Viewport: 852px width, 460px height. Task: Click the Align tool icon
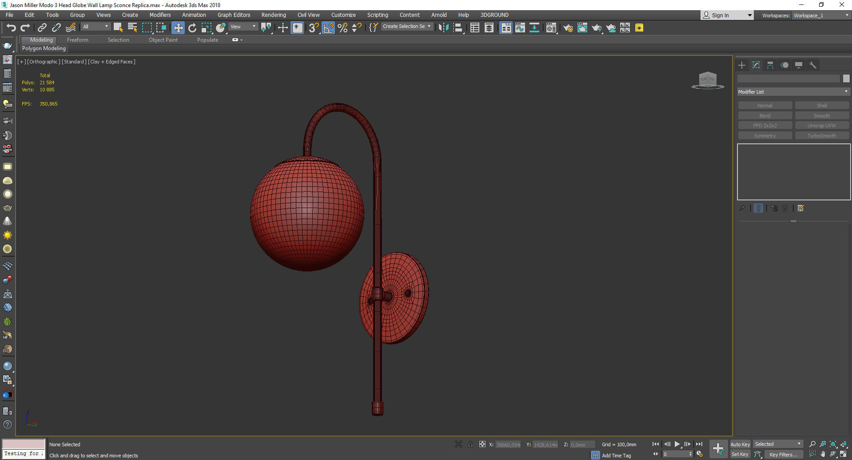click(x=458, y=28)
